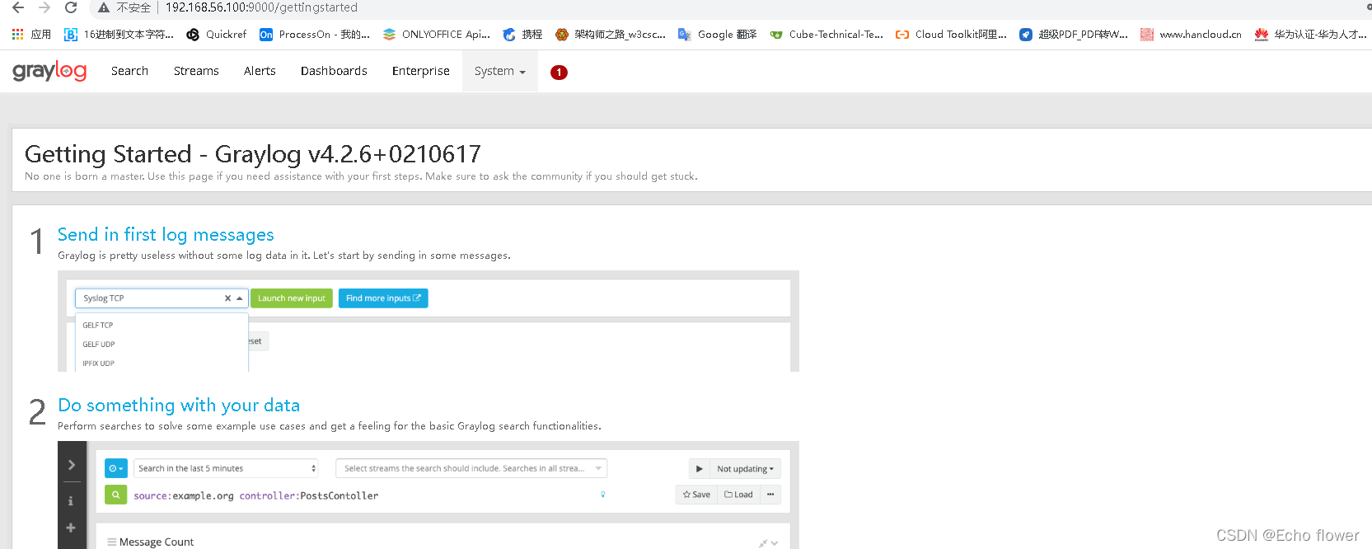Viewport: 1372px width, 549px height.
Task: Open the www.hancloud.cn bookmark
Action: click(1191, 34)
